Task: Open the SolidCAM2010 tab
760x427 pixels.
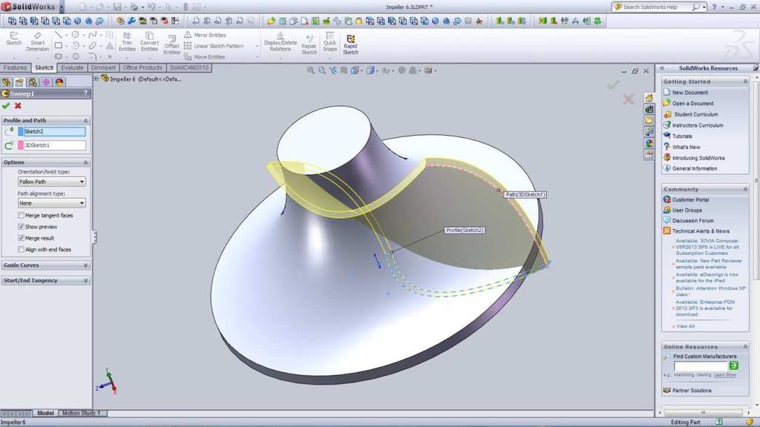Action: pyautogui.click(x=189, y=67)
